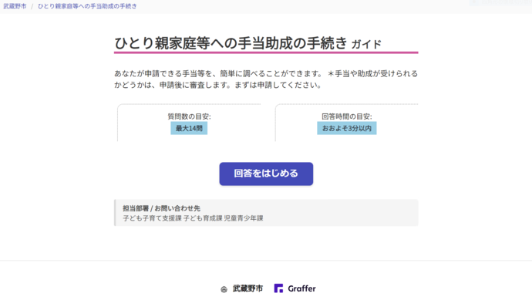Click the description paragraph starting あなたが申請できる

266,79
